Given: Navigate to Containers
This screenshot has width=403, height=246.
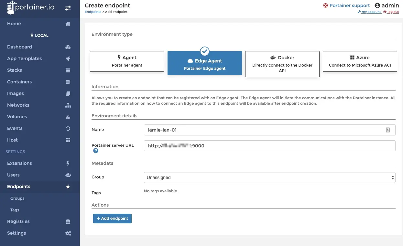Looking at the screenshot, I should 40,82.
